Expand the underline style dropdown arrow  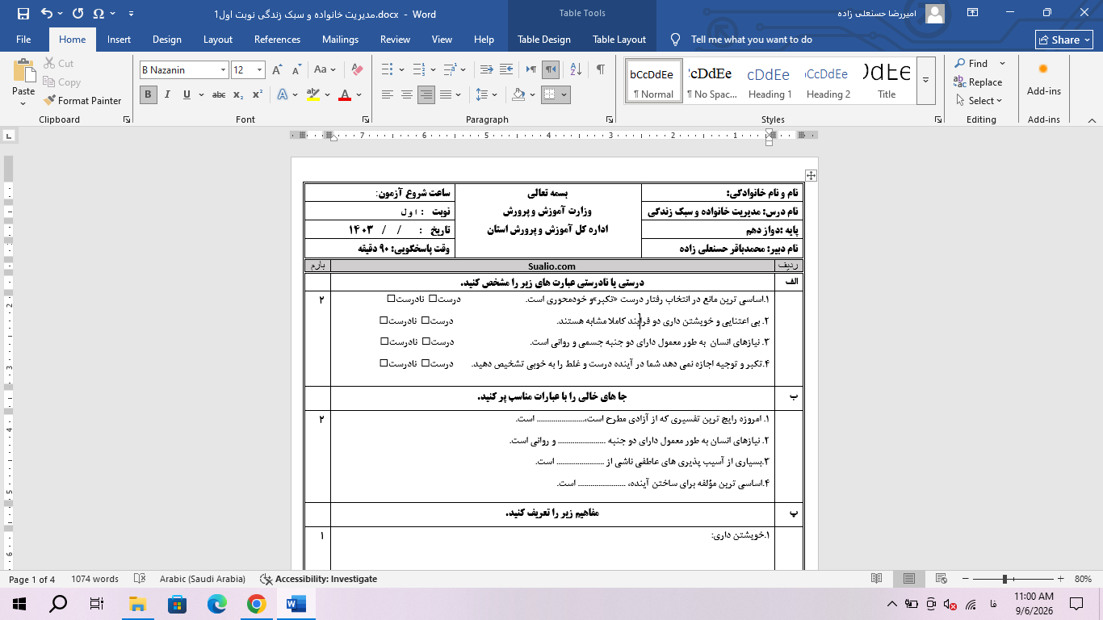[x=200, y=94]
